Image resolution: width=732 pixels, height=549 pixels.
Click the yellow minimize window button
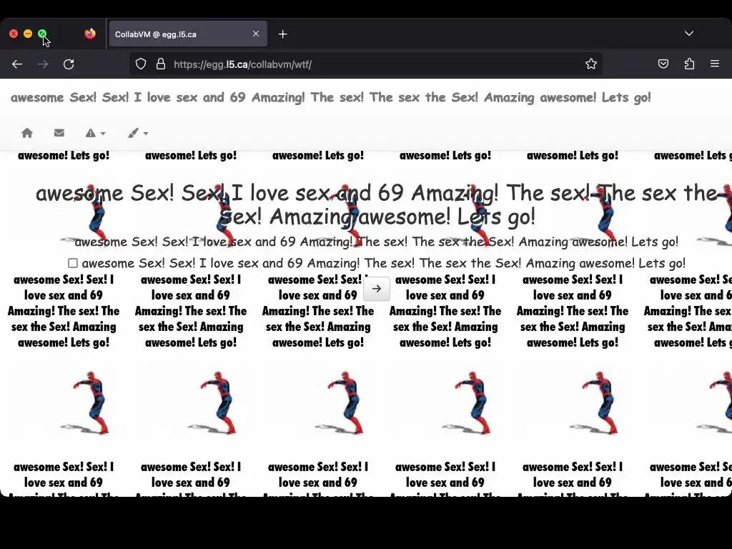[x=28, y=34]
